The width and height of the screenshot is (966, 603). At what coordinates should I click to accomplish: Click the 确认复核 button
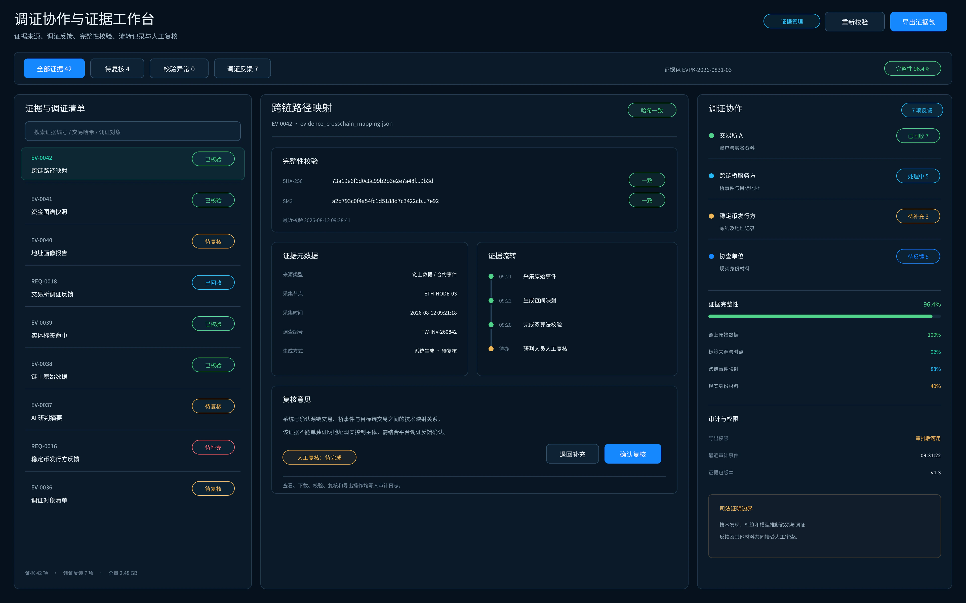click(x=633, y=454)
